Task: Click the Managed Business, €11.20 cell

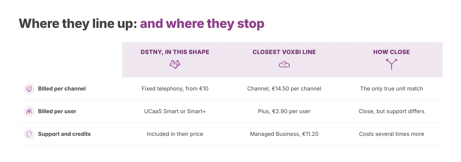Action: point(284,134)
